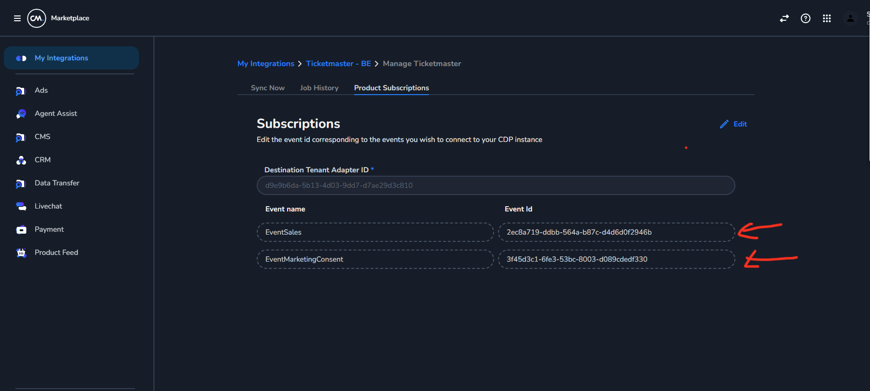Select CMS in the sidebar
This screenshot has height=391, width=870.
point(42,137)
